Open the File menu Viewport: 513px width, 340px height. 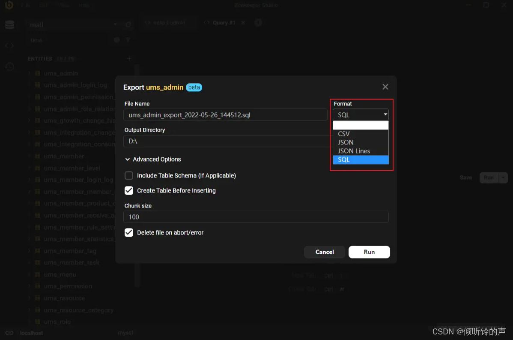pos(25,5)
